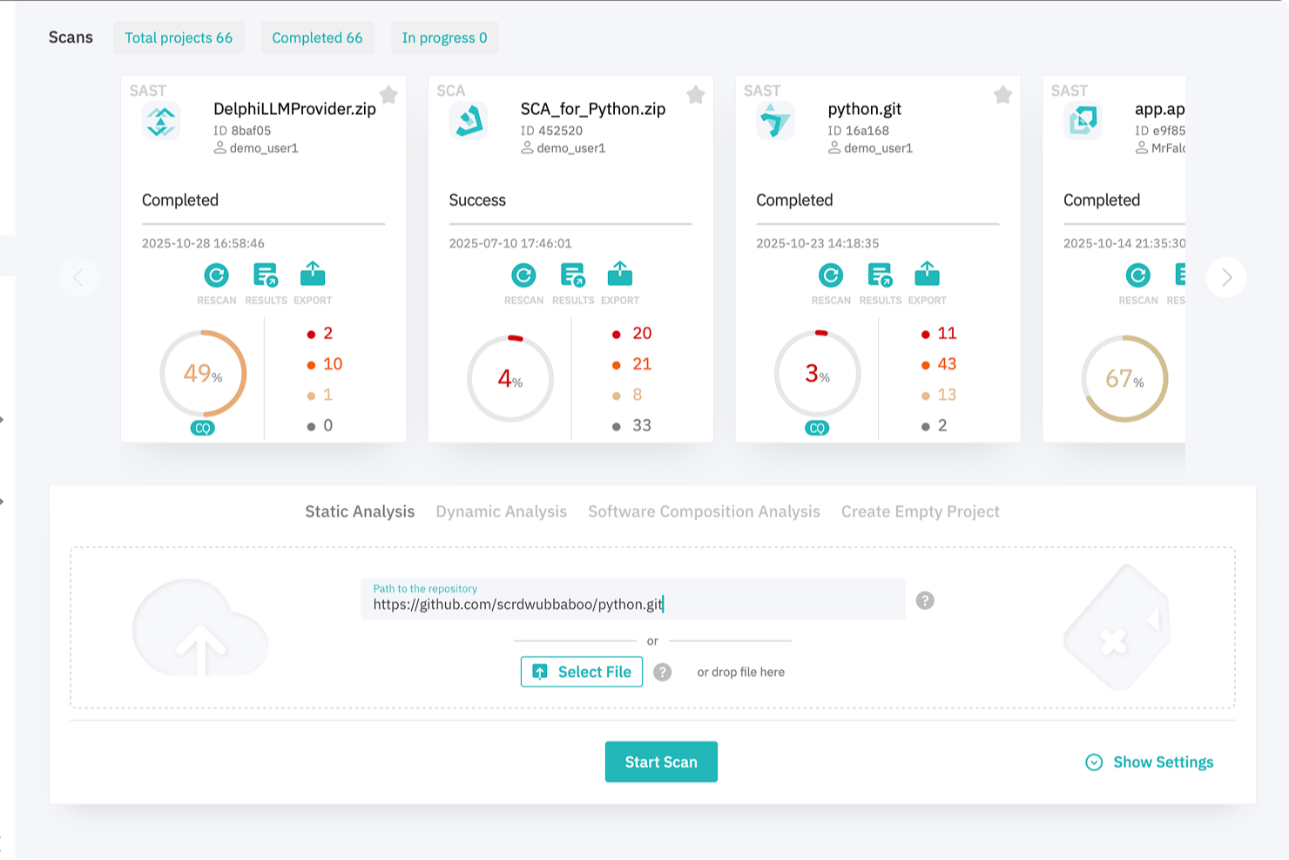Click the cloud upload icon in the drop zone
The width and height of the screenshot is (1289, 860).
click(200, 628)
